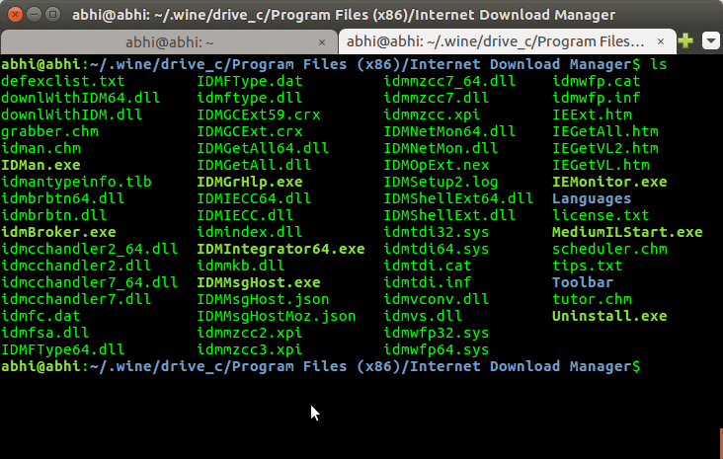Click the defexclist.txt file name
The image size is (723, 459).
coord(63,81)
